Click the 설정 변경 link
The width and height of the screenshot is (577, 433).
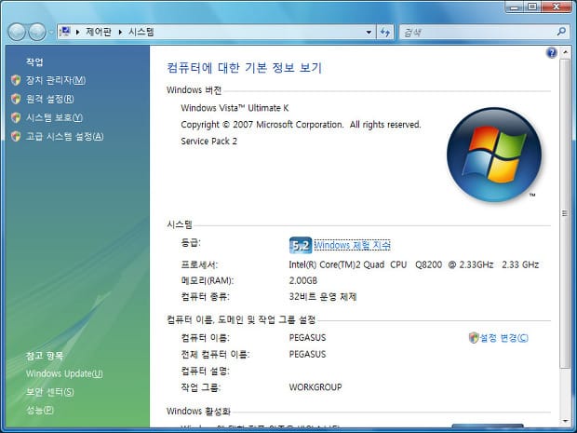tap(503, 338)
